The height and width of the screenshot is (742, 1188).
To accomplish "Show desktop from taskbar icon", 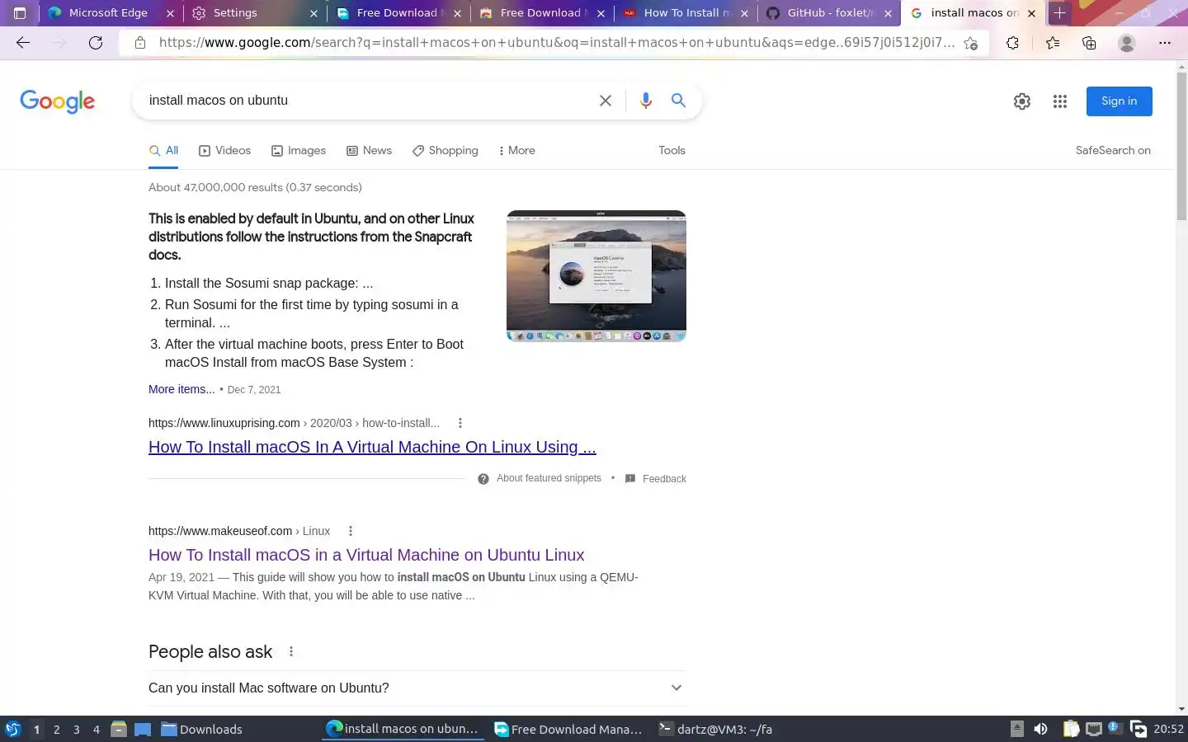I will click(143, 729).
